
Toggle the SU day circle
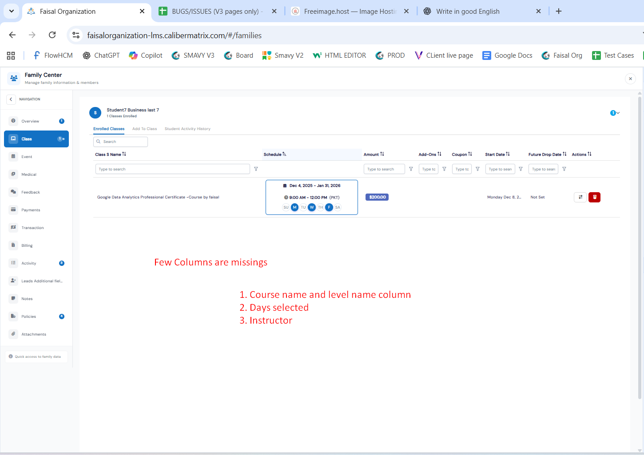point(286,207)
